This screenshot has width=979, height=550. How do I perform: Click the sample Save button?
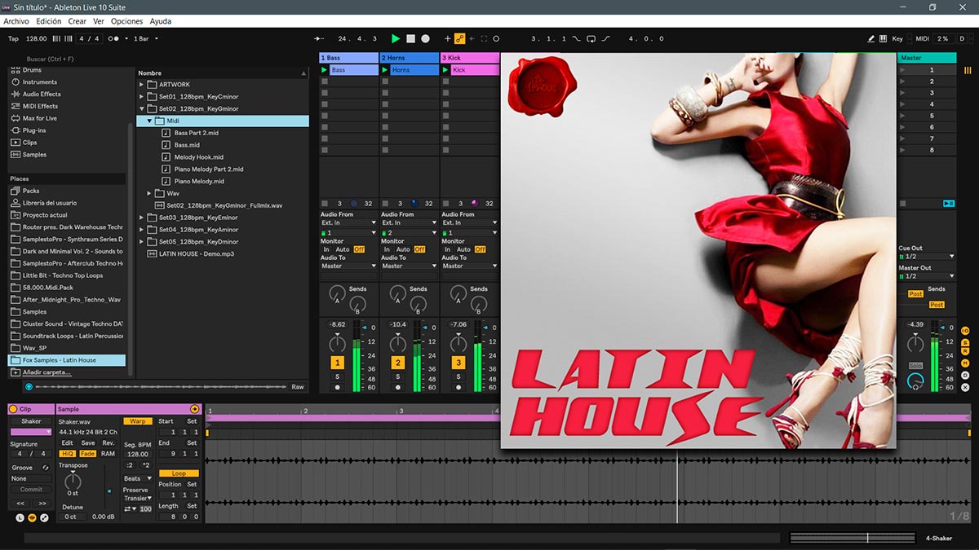tap(87, 443)
